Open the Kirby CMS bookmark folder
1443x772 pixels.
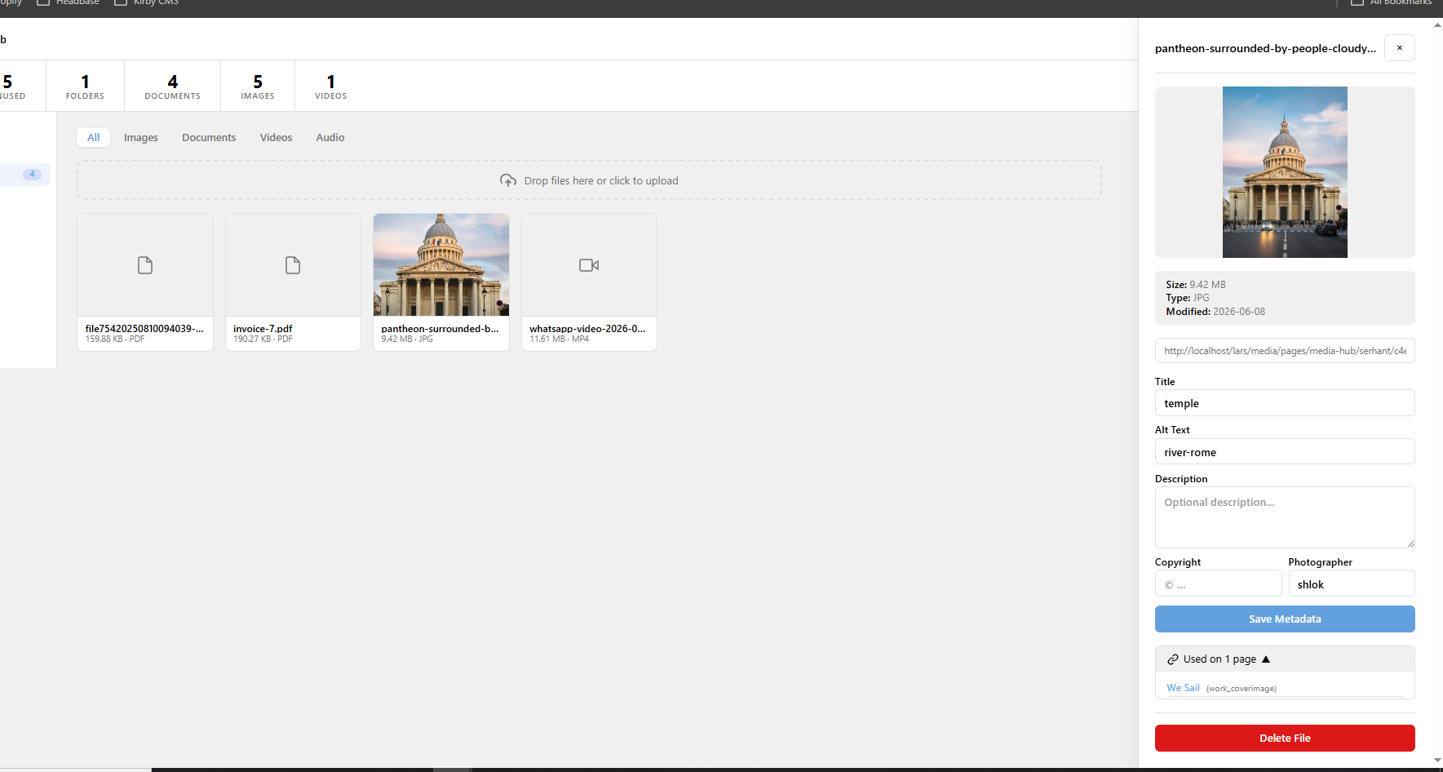click(x=147, y=3)
